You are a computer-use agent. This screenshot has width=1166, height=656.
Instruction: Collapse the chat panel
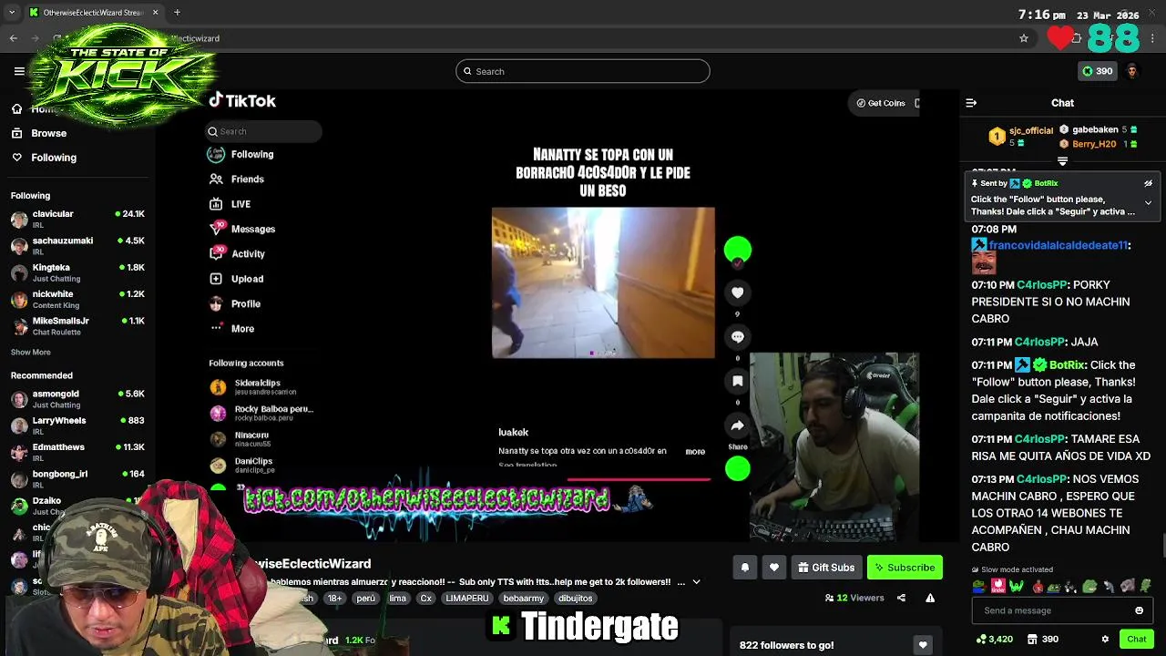[971, 103]
